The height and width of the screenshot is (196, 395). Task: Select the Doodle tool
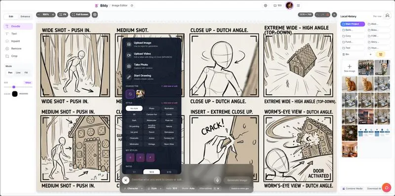click(18, 26)
